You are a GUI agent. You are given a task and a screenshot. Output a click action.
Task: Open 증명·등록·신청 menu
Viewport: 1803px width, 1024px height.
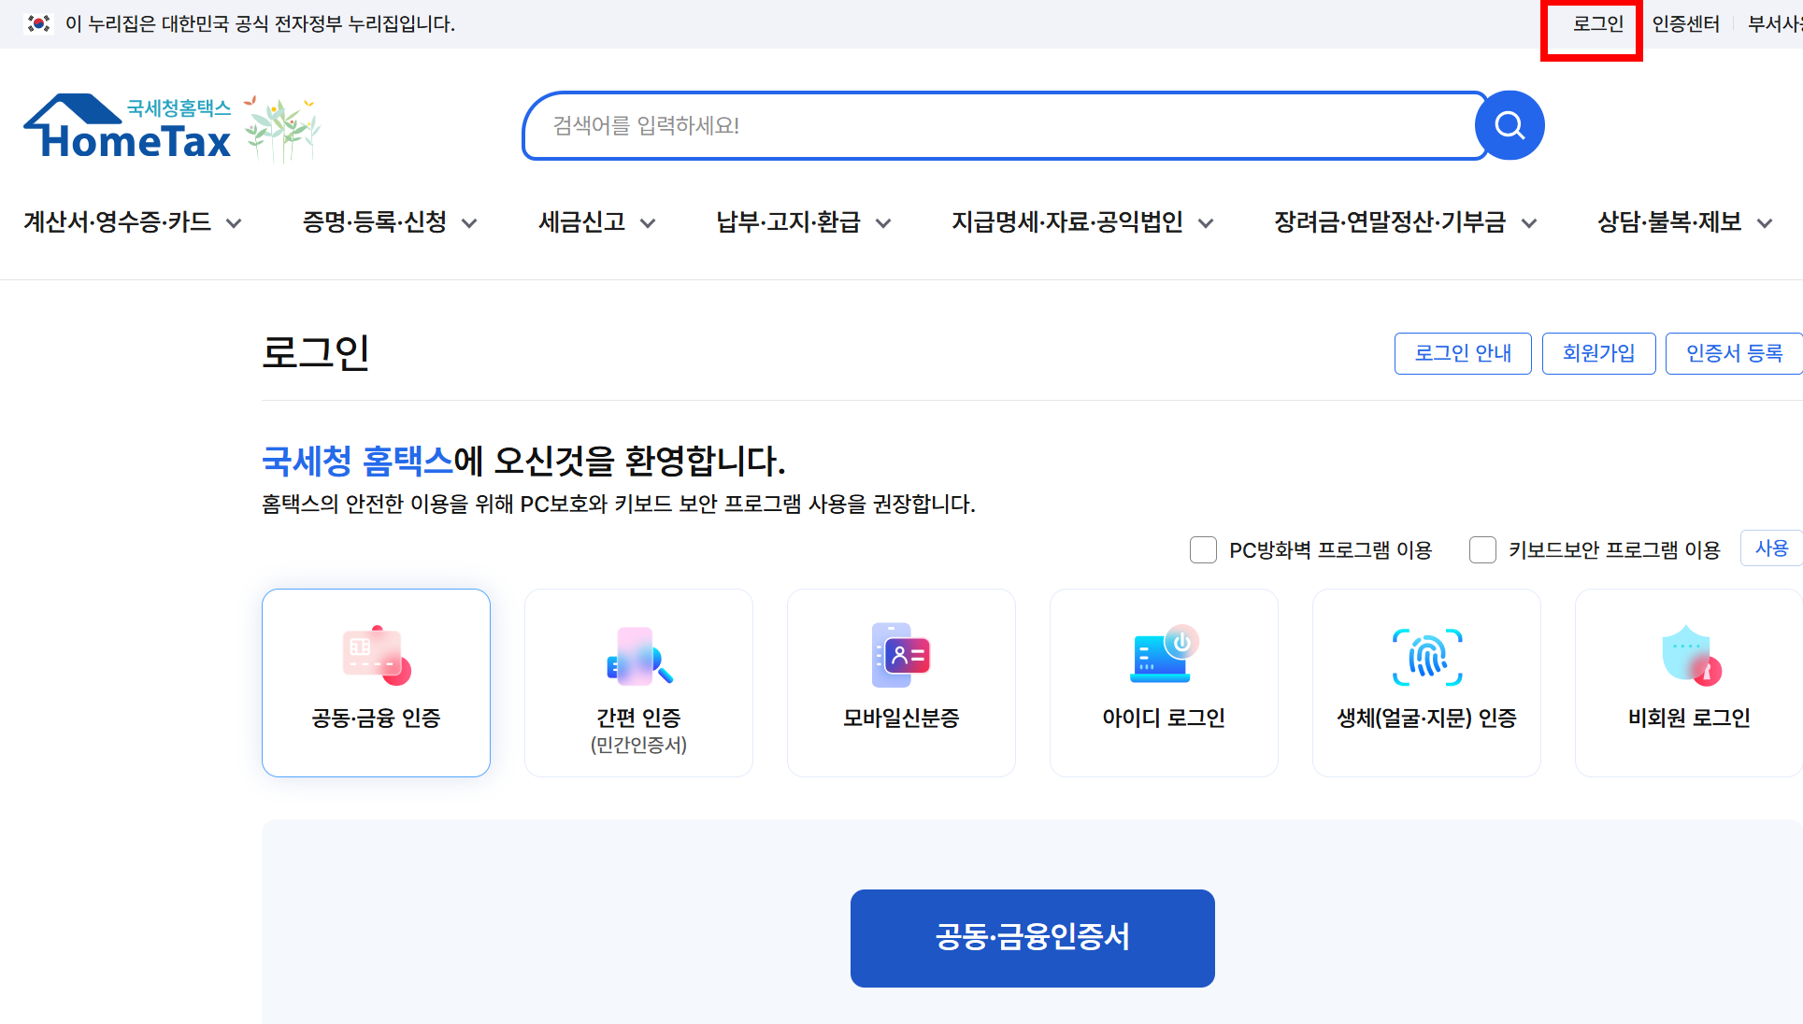point(389,222)
